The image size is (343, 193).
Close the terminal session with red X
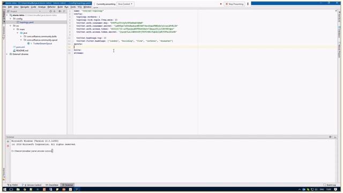point(8,146)
